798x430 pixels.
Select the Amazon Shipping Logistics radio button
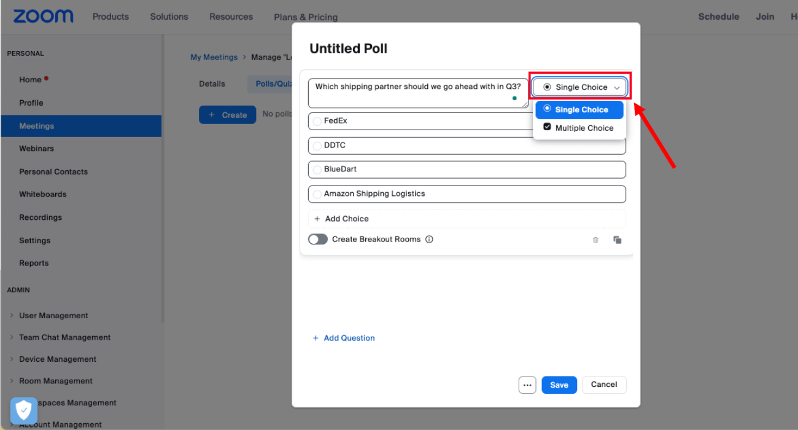317,195
